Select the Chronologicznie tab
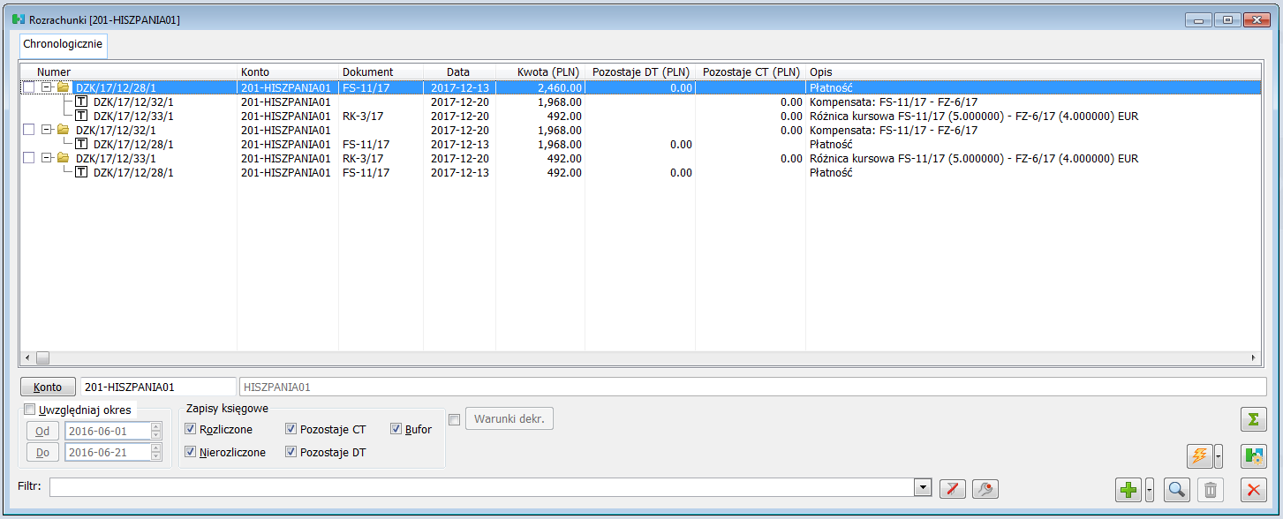1283x519 pixels. click(63, 43)
